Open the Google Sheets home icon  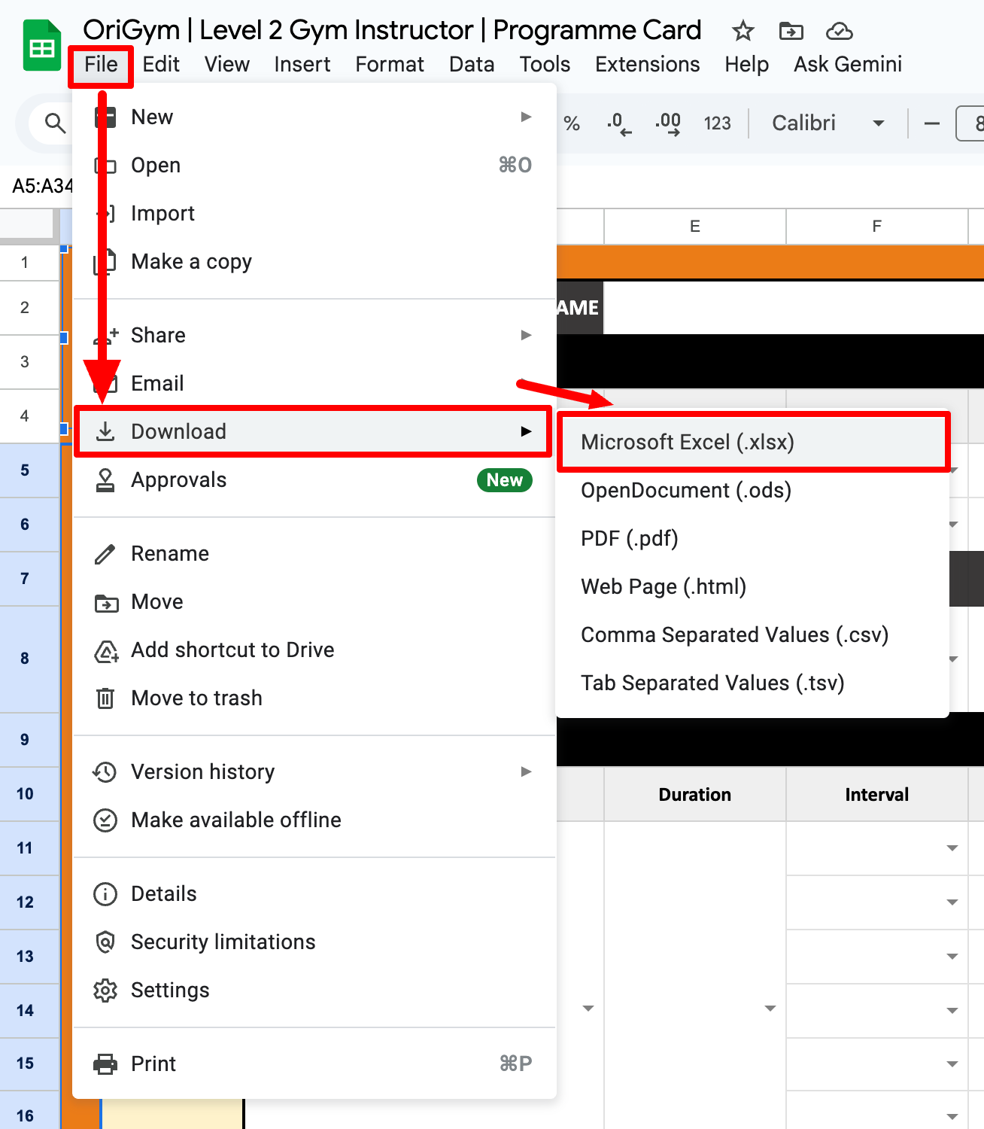pos(42,45)
